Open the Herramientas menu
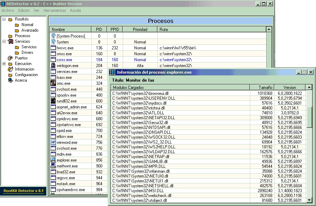 55,10
